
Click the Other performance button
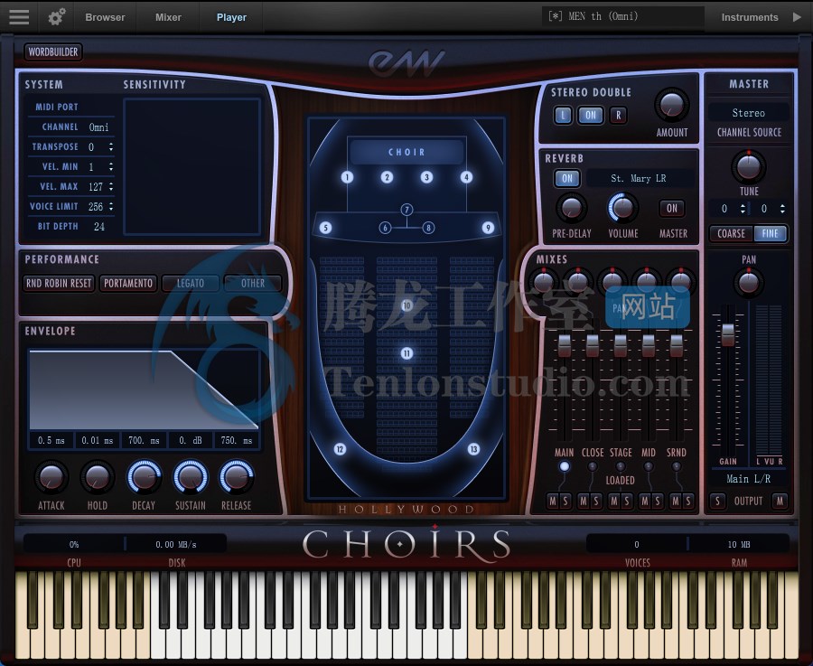253,283
